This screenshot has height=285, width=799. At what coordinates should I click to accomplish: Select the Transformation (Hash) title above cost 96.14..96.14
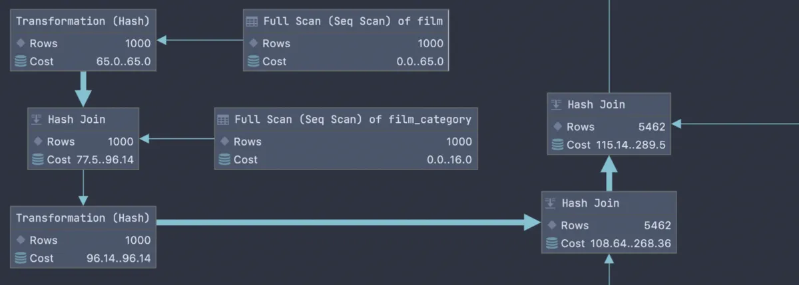click(x=83, y=218)
